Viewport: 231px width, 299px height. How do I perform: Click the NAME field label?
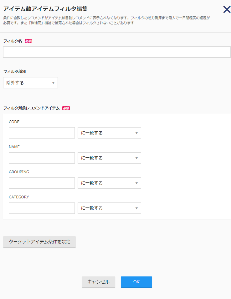pyautogui.click(x=14, y=147)
